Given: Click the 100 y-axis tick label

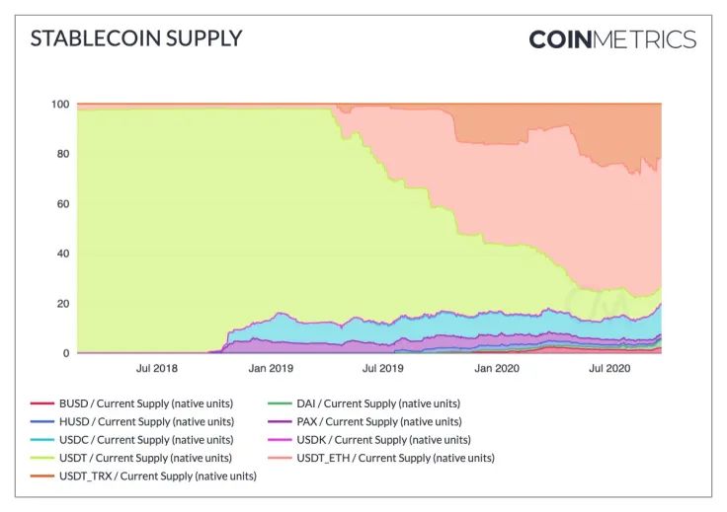Looking at the screenshot, I should pos(60,105).
